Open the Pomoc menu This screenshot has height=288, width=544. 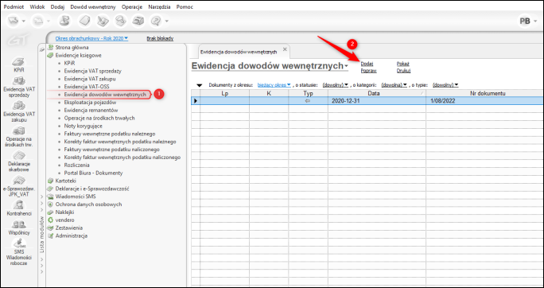(185, 7)
